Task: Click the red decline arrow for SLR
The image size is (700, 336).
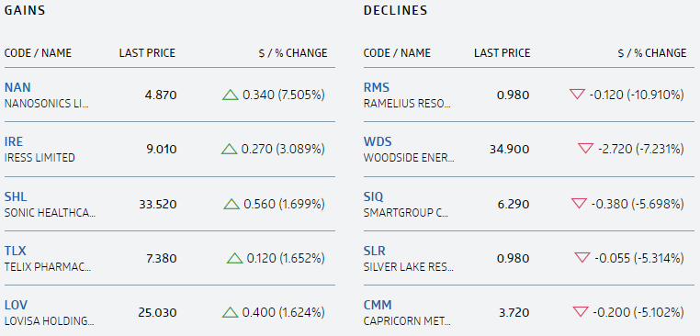Action: point(581,257)
